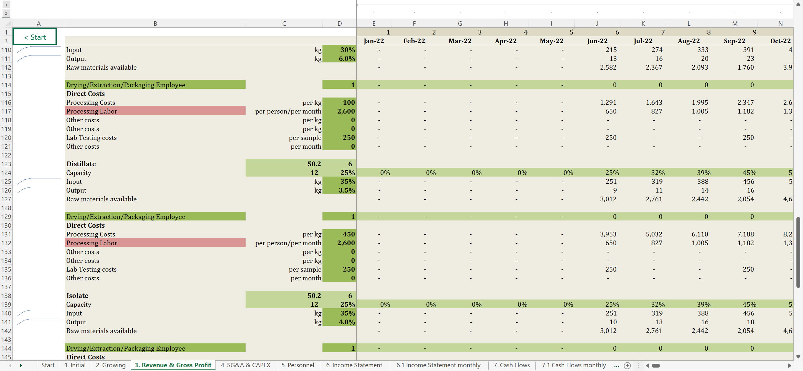Screen dimensions: 803x371
Task: Switch to the 4. SG&A & CAPEX sheet
Action: (245, 365)
